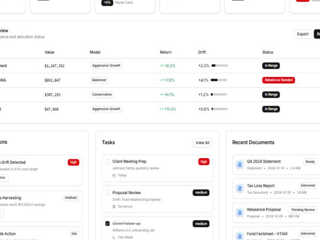The height and width of the screenshot is (240, 320).
Task: Click the Value column header
Action: click(49, 52)
